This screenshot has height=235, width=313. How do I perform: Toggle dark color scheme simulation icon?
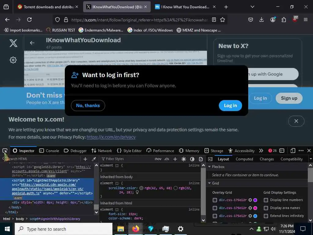point(192,159)
